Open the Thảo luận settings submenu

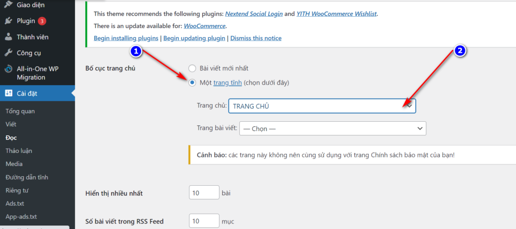(x=19, y=151)
